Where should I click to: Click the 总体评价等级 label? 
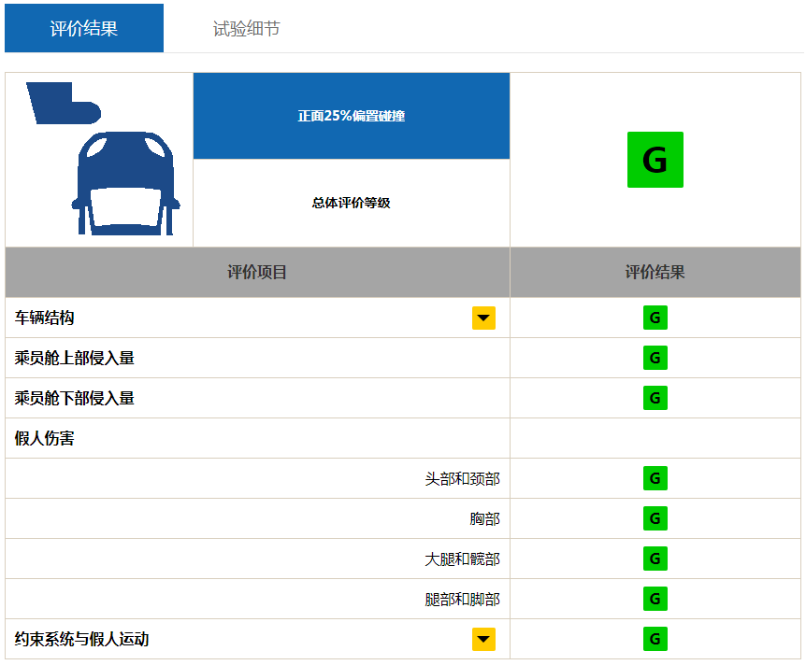[x=352, y=203]
